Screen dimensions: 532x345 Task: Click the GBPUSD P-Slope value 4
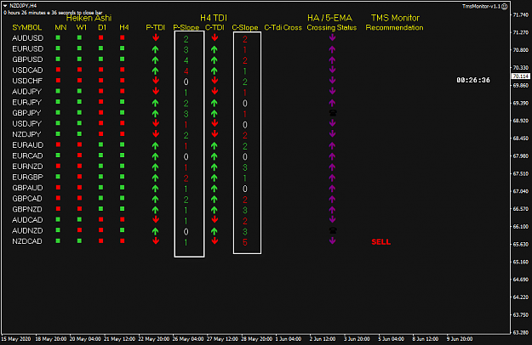(x=186, y=60)
